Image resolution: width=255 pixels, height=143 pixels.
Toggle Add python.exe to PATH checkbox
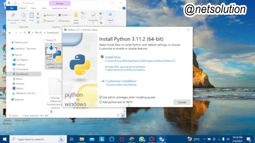[x=100, y=102]
